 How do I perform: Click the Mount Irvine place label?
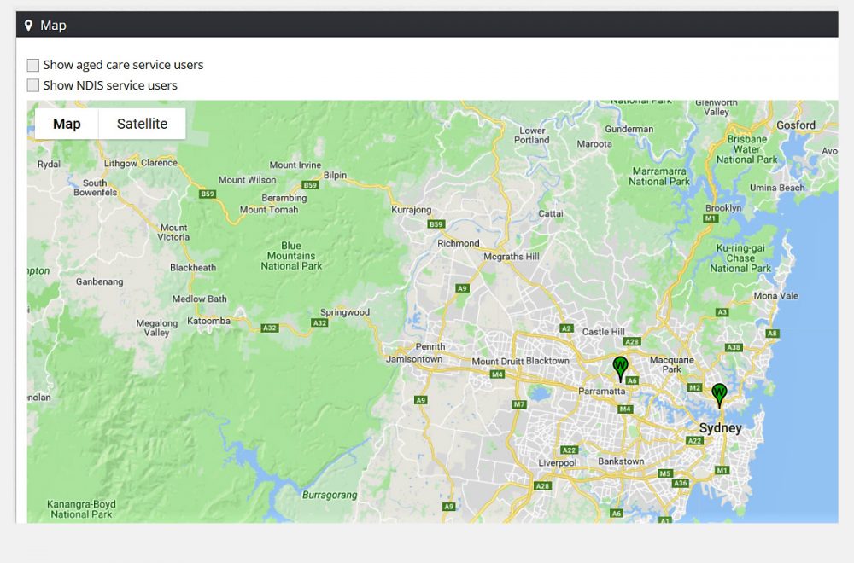(x=295, y=165)
